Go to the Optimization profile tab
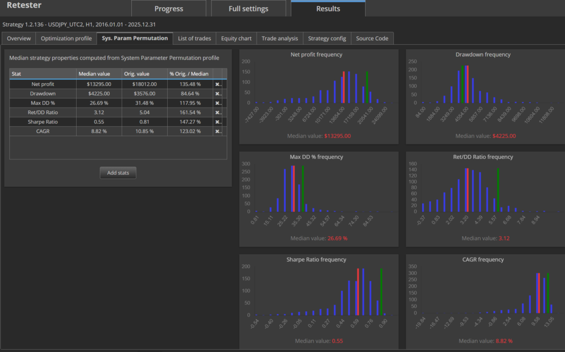The image size is (565, 352). coord(66,38)
